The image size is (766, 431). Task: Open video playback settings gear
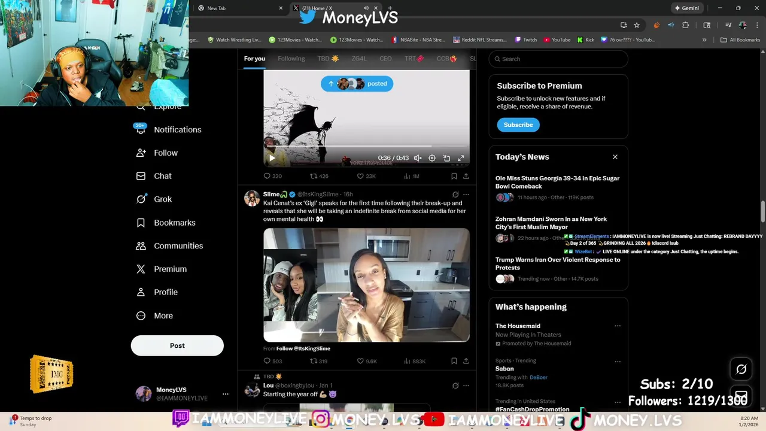[432, 158]
